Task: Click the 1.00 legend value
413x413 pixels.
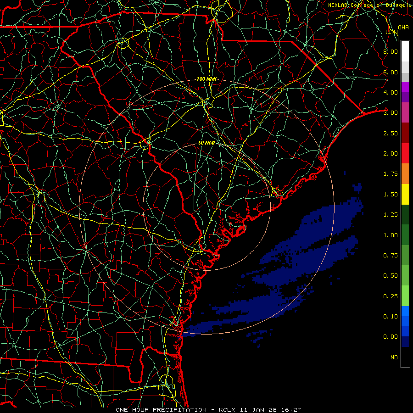Action: pos(391,235)
